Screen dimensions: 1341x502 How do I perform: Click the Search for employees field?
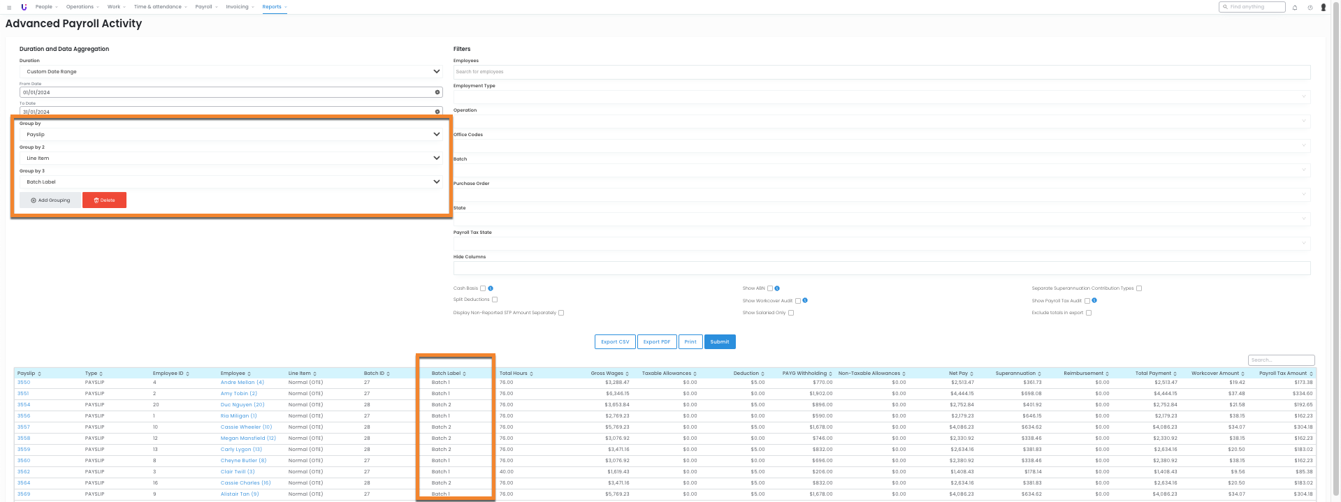point(881,72)
